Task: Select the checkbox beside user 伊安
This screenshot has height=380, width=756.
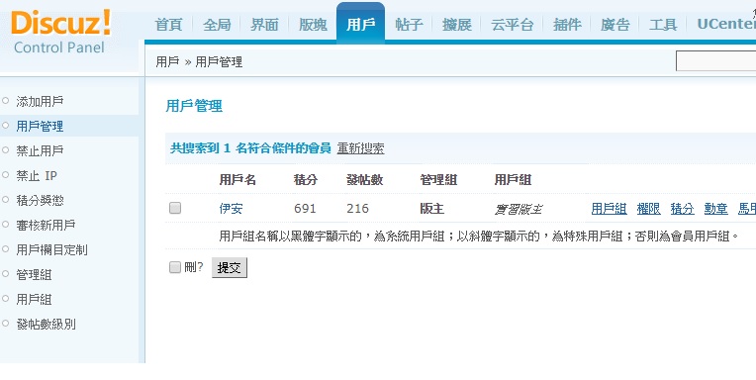Action: click(175, 208)
